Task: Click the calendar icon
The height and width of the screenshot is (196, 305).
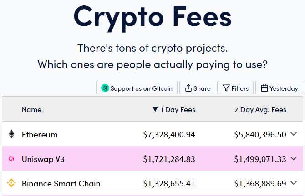Action: click(x=264, y=88)
